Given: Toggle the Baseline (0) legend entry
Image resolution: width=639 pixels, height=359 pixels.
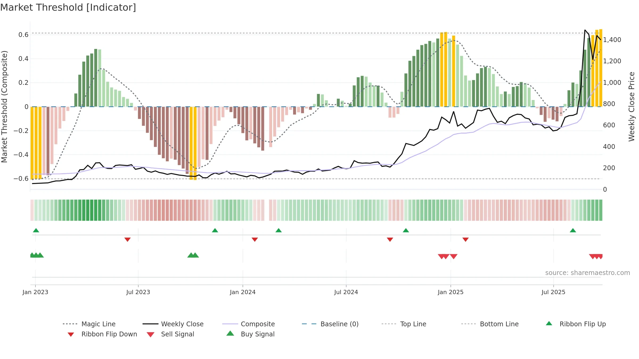Looking at the screenshot, I should [x=330, y=324].
